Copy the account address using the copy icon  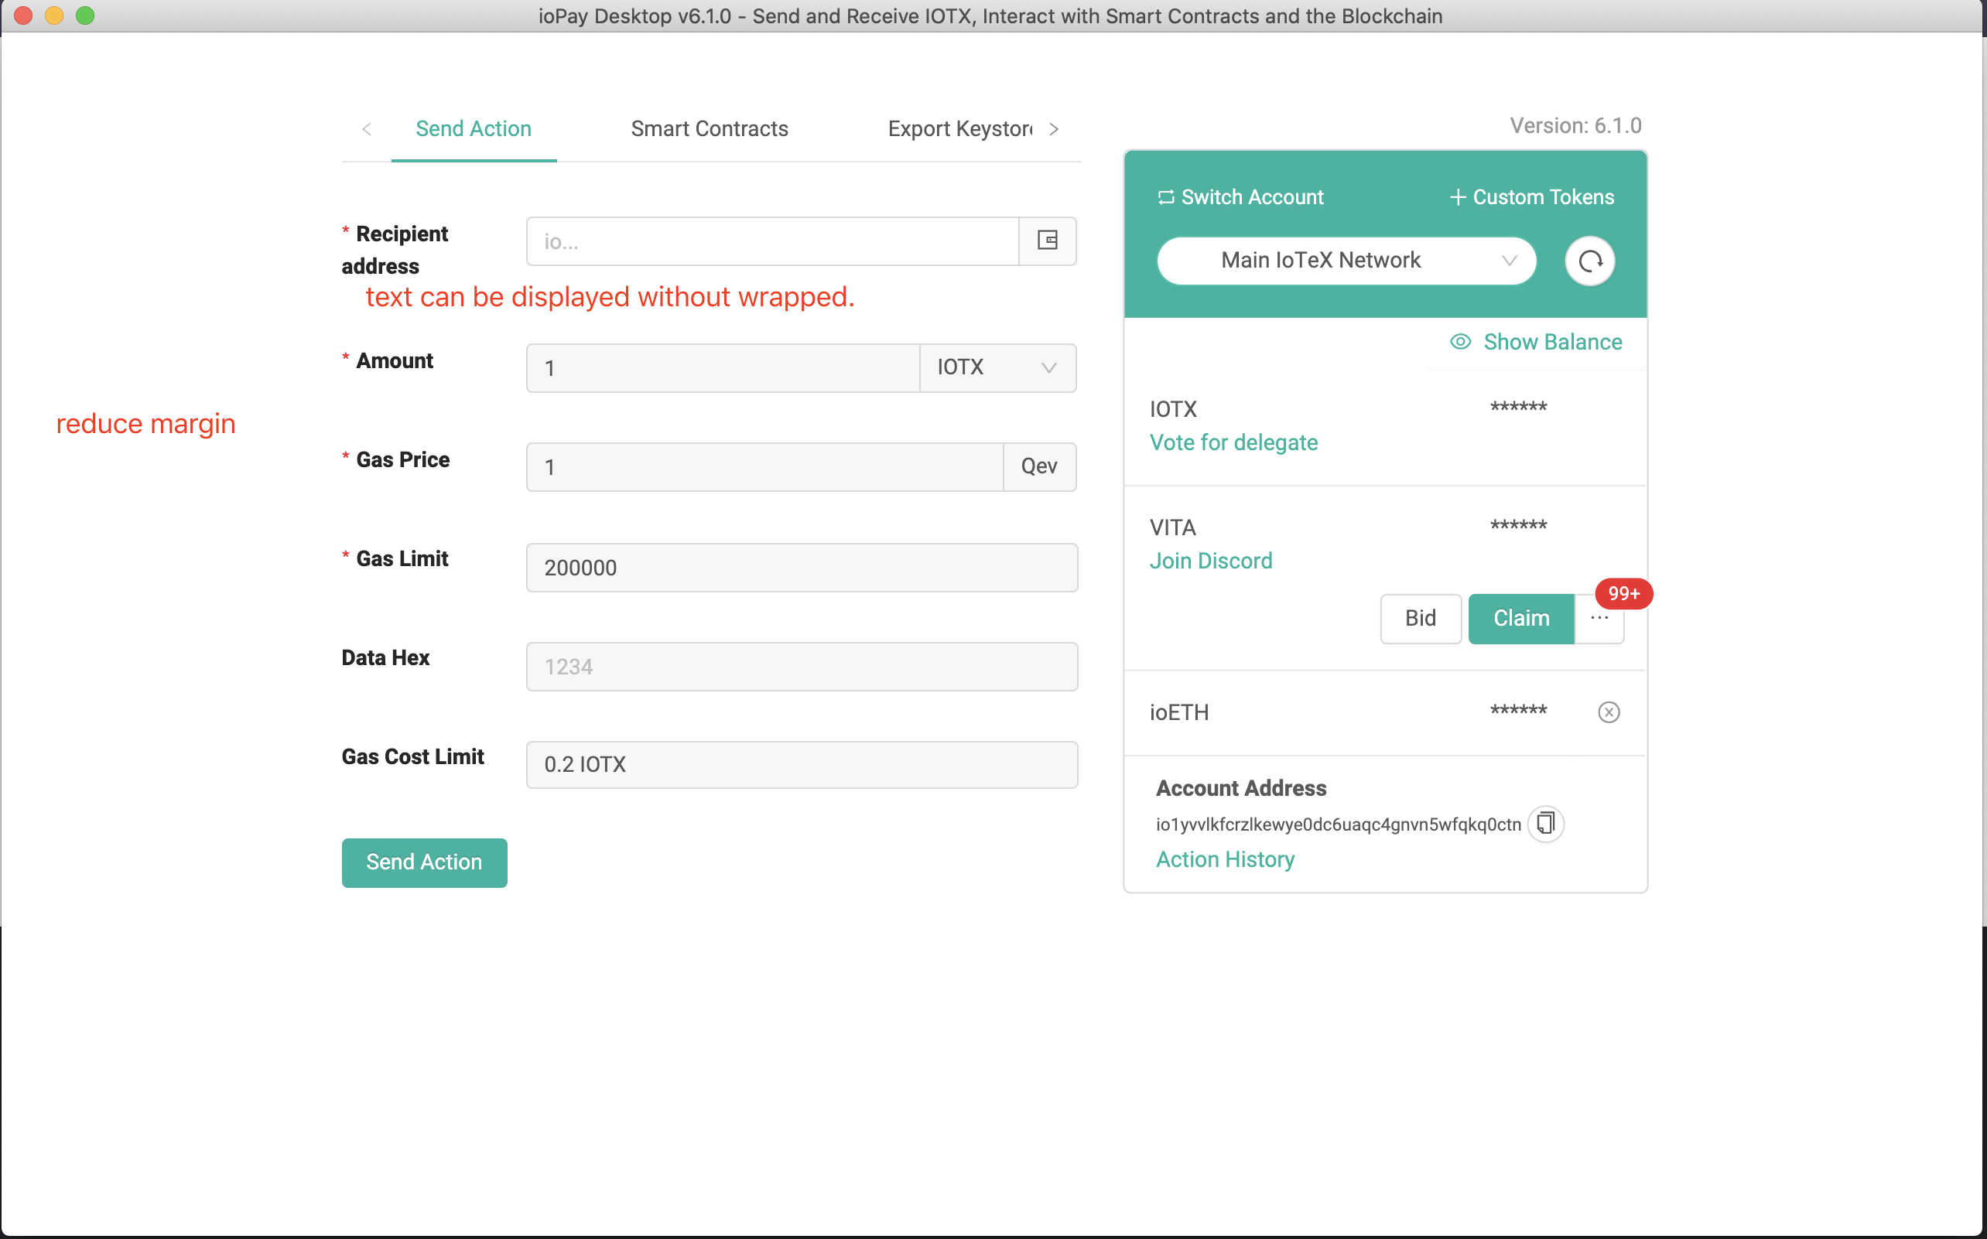pyautogui.click(x=1545, y=824)
